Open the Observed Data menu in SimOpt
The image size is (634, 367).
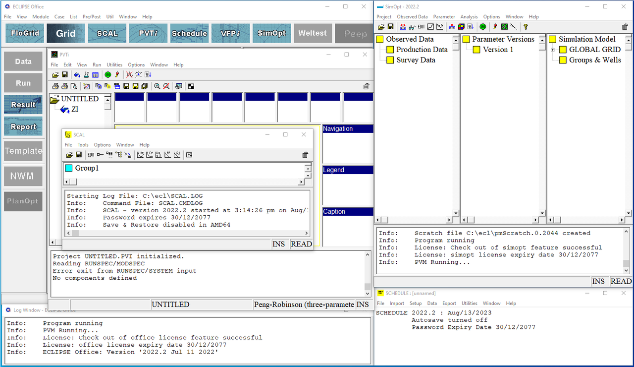point(412,17)
